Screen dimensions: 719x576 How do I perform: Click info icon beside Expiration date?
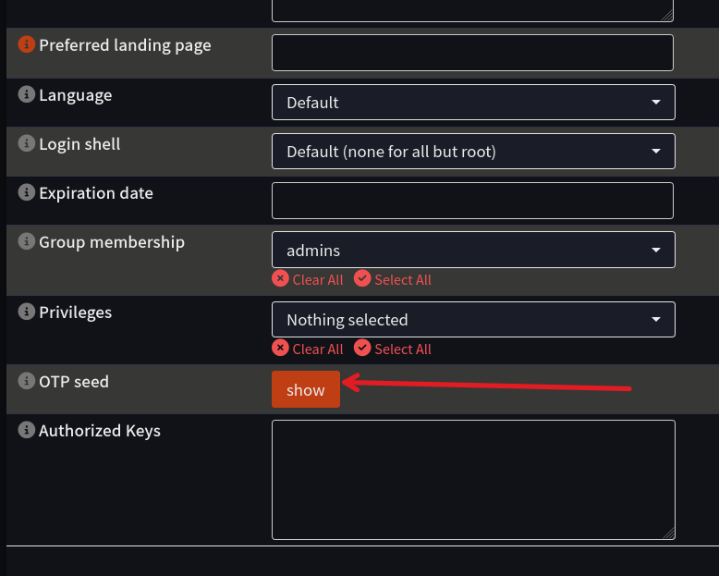coord(27,193)
